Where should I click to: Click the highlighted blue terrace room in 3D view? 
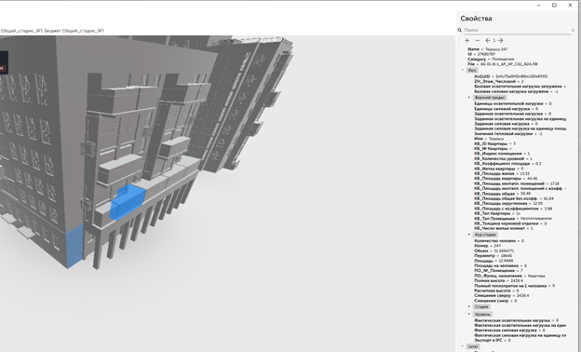[x=128, y=203]
